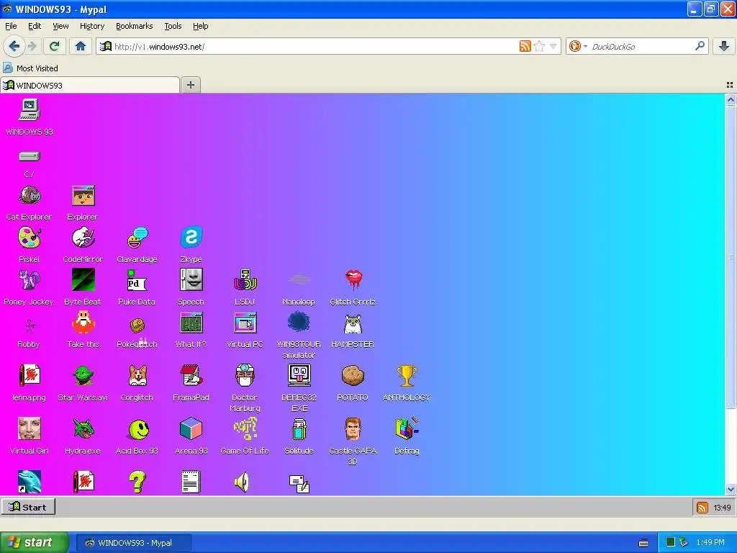Go back with the browser back arrow
The image size is (737, 553).
coord(14,46)
